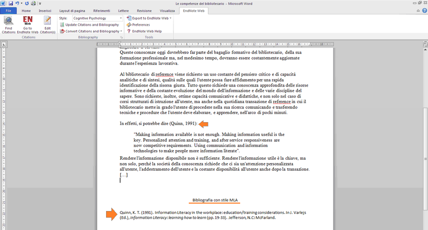
Task: Open the File tab
Action: click(9, 10)
